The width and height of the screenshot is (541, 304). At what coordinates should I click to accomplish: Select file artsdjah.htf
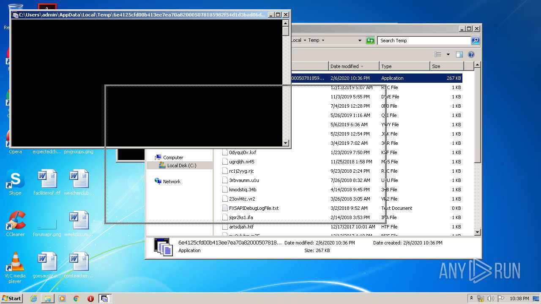pos(241,227)
